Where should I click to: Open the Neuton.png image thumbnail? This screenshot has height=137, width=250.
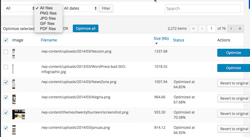click(14, 52)
